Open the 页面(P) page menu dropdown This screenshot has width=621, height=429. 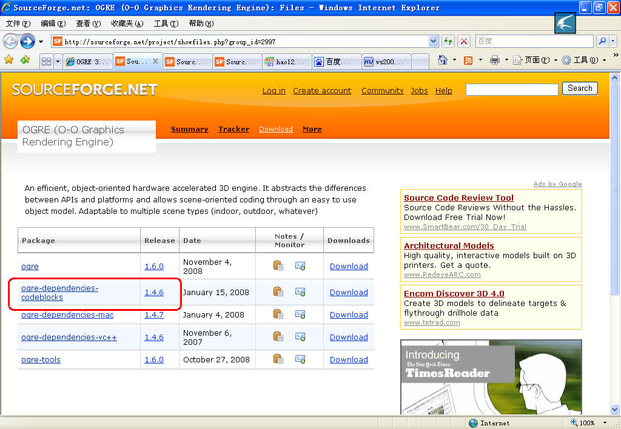[x=535, y=60]
